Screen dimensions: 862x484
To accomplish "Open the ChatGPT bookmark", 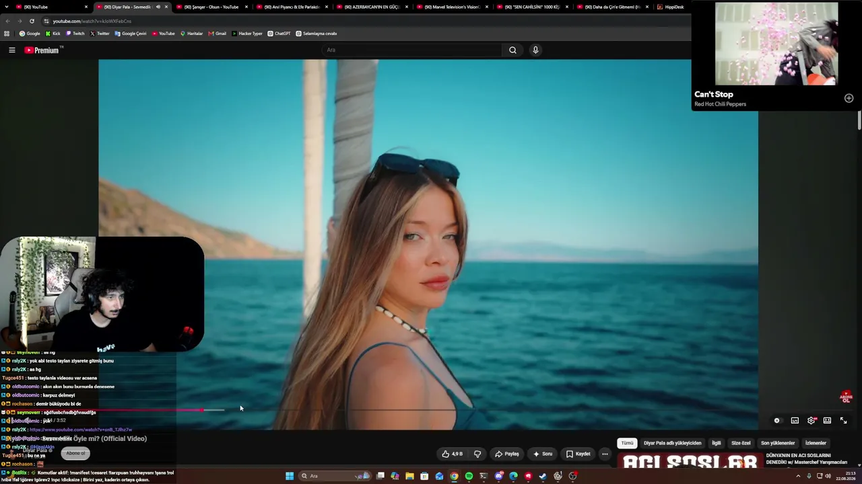I will pos(279,34).
